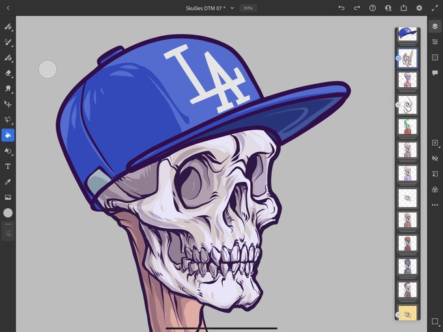This screenshot has height=332, width=443.
Task: Open the Help menu
Action: 373,8
